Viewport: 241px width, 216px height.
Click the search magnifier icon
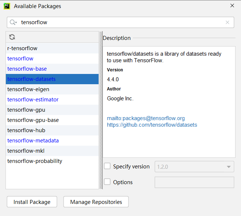[13, 22]
